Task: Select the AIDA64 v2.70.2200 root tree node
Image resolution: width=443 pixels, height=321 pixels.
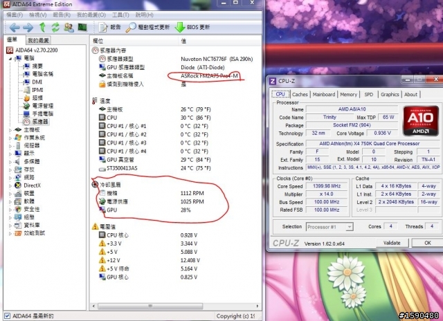Action: (33, 51)
